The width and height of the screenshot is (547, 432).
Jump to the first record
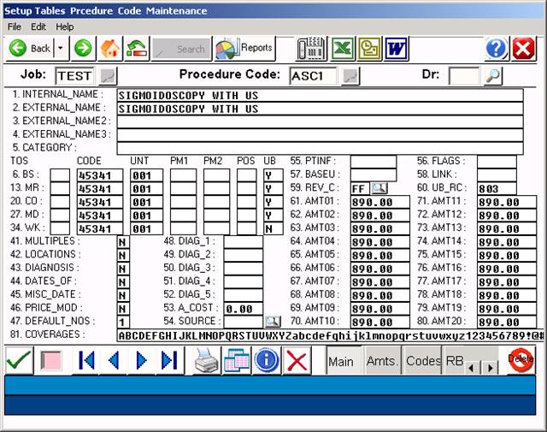coord(86,361)
